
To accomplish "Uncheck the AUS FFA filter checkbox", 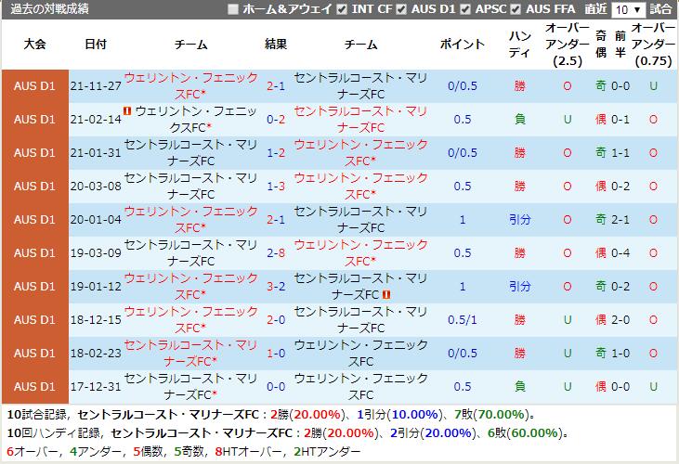I will [516, 9].
